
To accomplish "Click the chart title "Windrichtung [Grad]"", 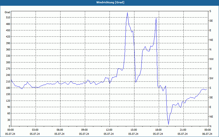I will click(110, 2).
